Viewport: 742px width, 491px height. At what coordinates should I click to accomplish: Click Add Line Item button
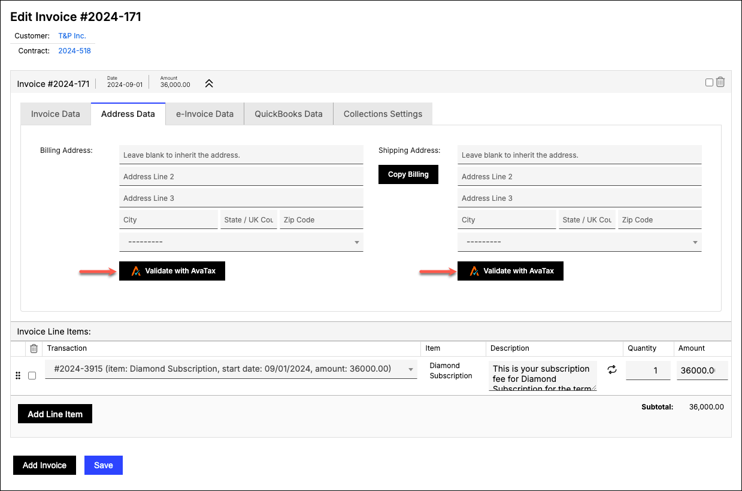pos(55,414)
